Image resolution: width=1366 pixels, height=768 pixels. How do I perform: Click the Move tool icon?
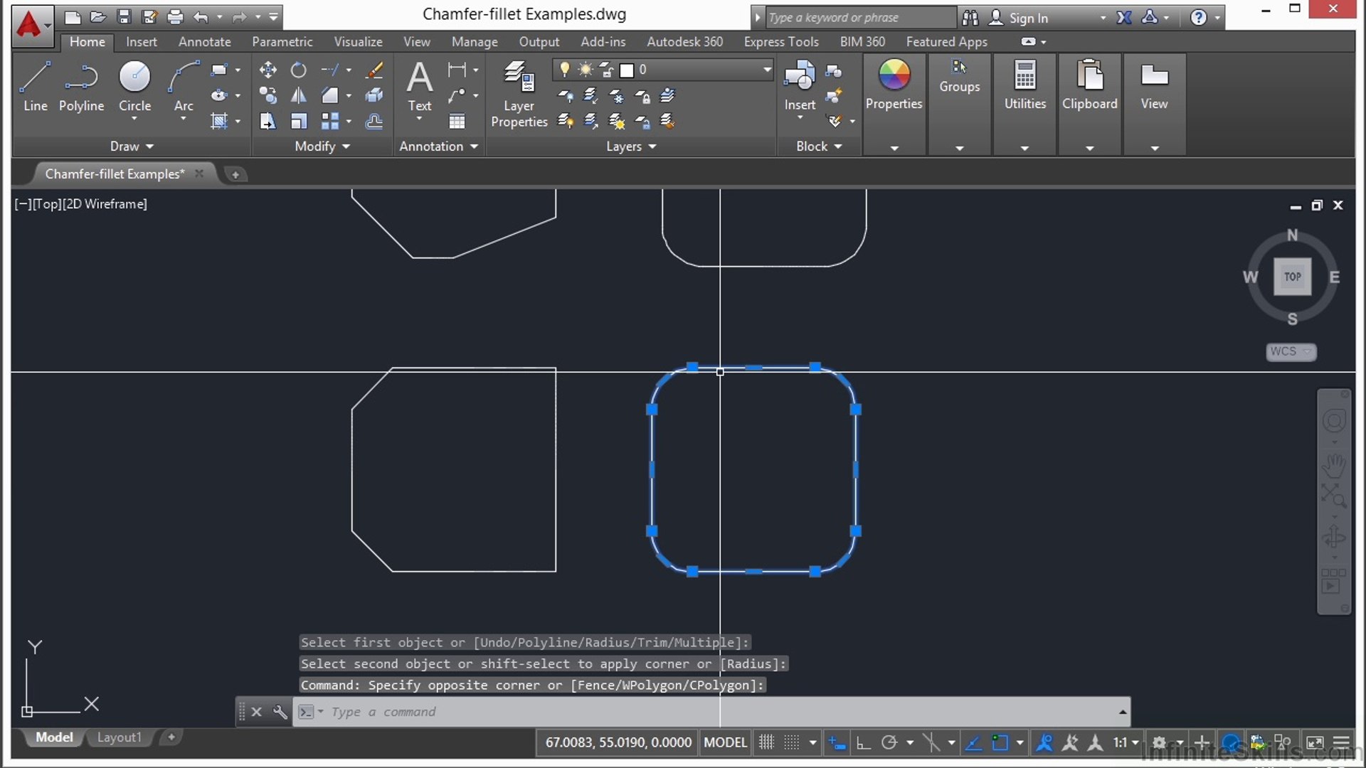pyautogui.click(x=268, y=70)
